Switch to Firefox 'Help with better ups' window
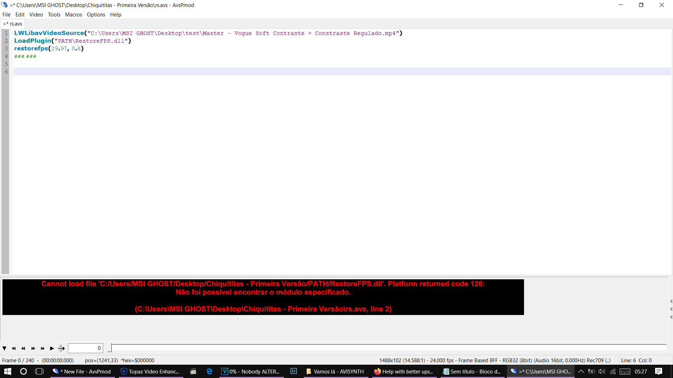Screen dimensions: 673x378 [404, 371]
